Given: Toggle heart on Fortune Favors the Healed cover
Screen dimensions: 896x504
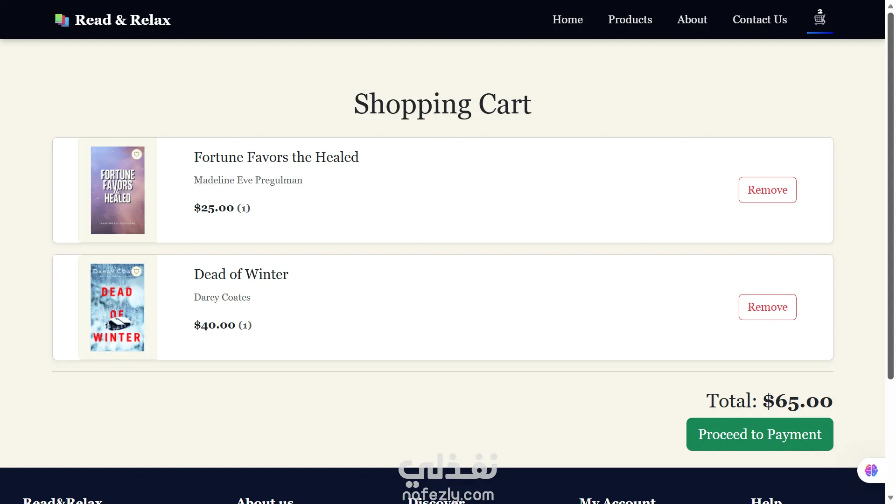Looking at the screenshot, I should click(x=137, y=154).
